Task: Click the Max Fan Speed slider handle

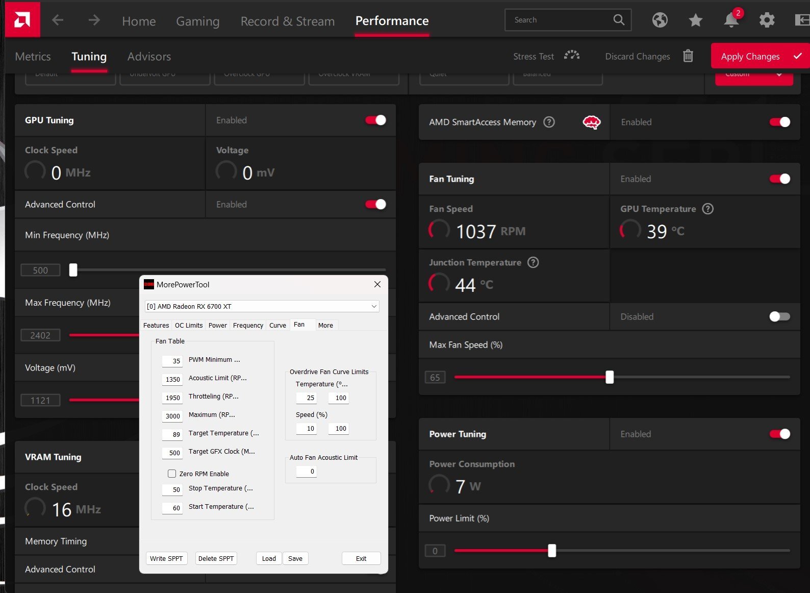Action: coord(610,377)
